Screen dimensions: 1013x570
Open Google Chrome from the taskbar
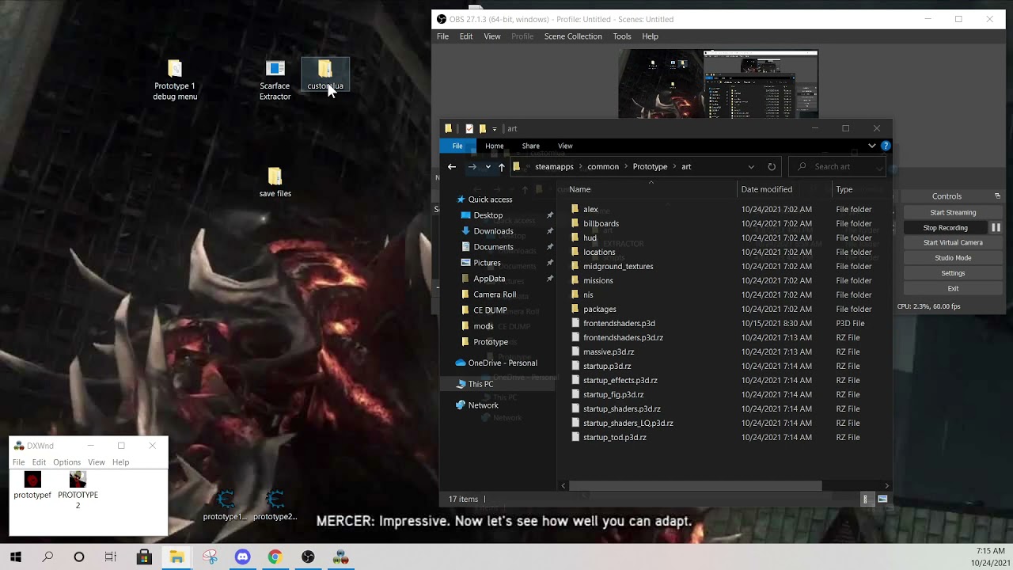point(275,557)
